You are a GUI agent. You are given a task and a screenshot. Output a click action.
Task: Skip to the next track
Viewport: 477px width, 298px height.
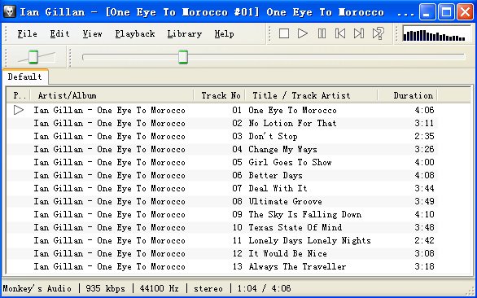pos(359,33)
